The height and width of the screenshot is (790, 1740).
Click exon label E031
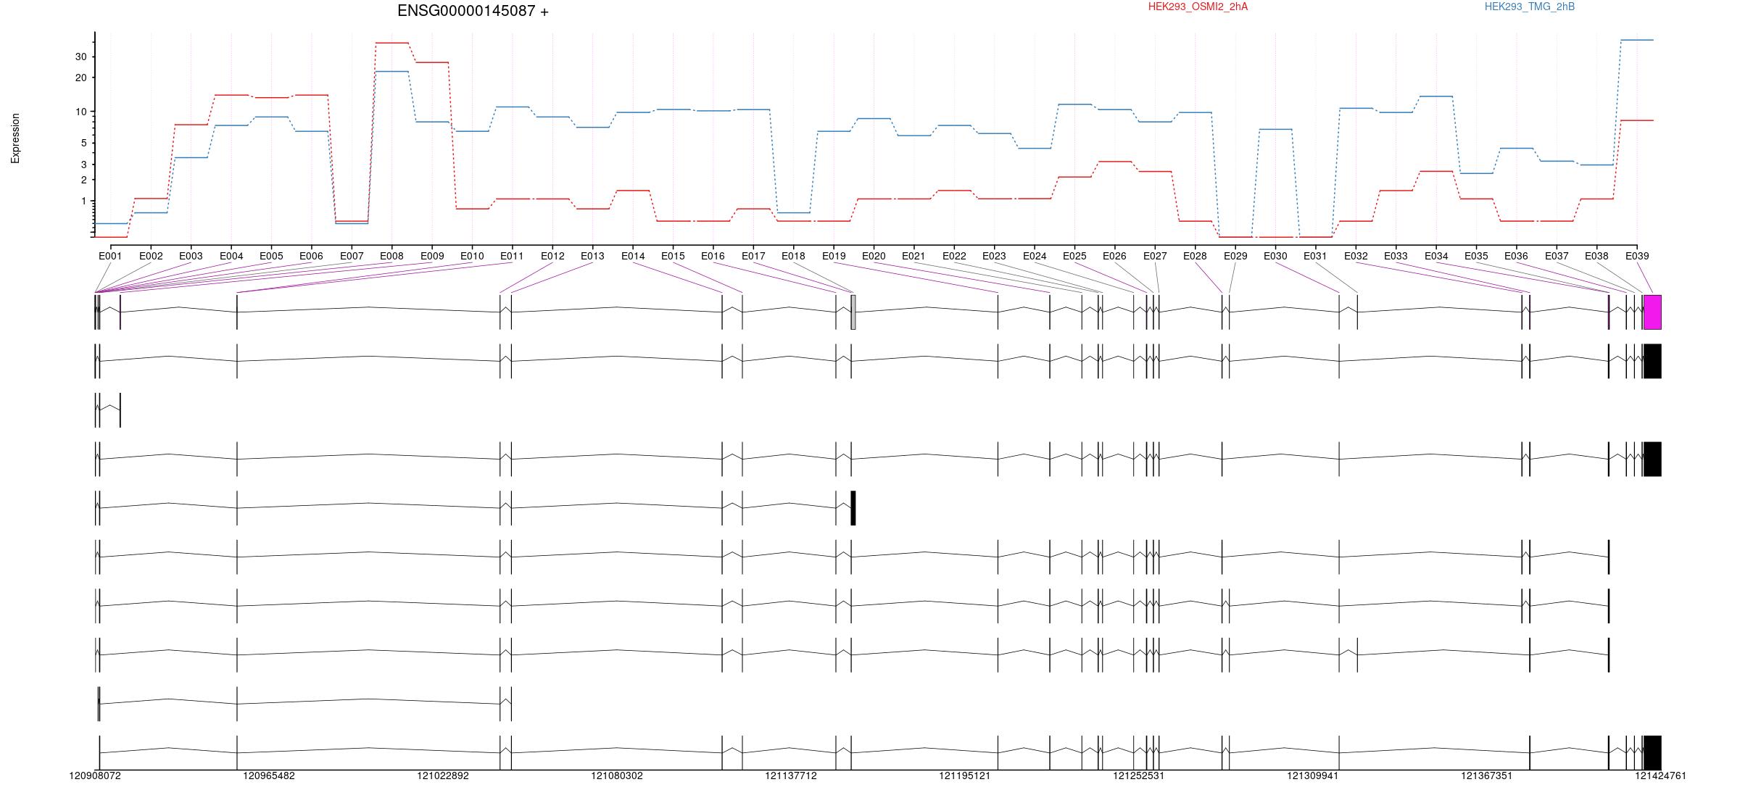click(x=1315, y=256)
